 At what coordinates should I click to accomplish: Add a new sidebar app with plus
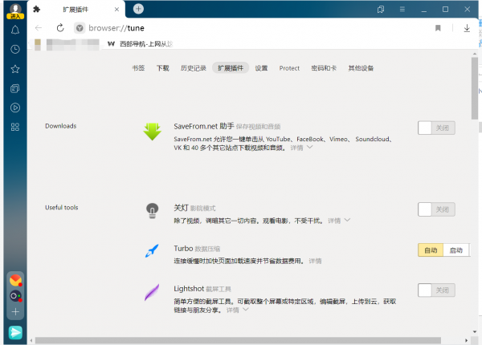(x=15, y=312)
